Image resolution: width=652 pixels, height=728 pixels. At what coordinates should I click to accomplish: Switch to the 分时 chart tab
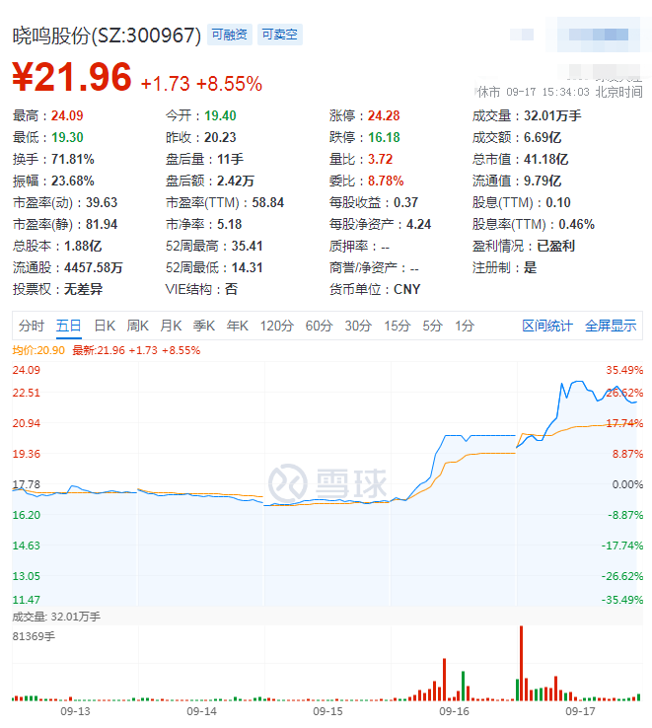point(32,326)
